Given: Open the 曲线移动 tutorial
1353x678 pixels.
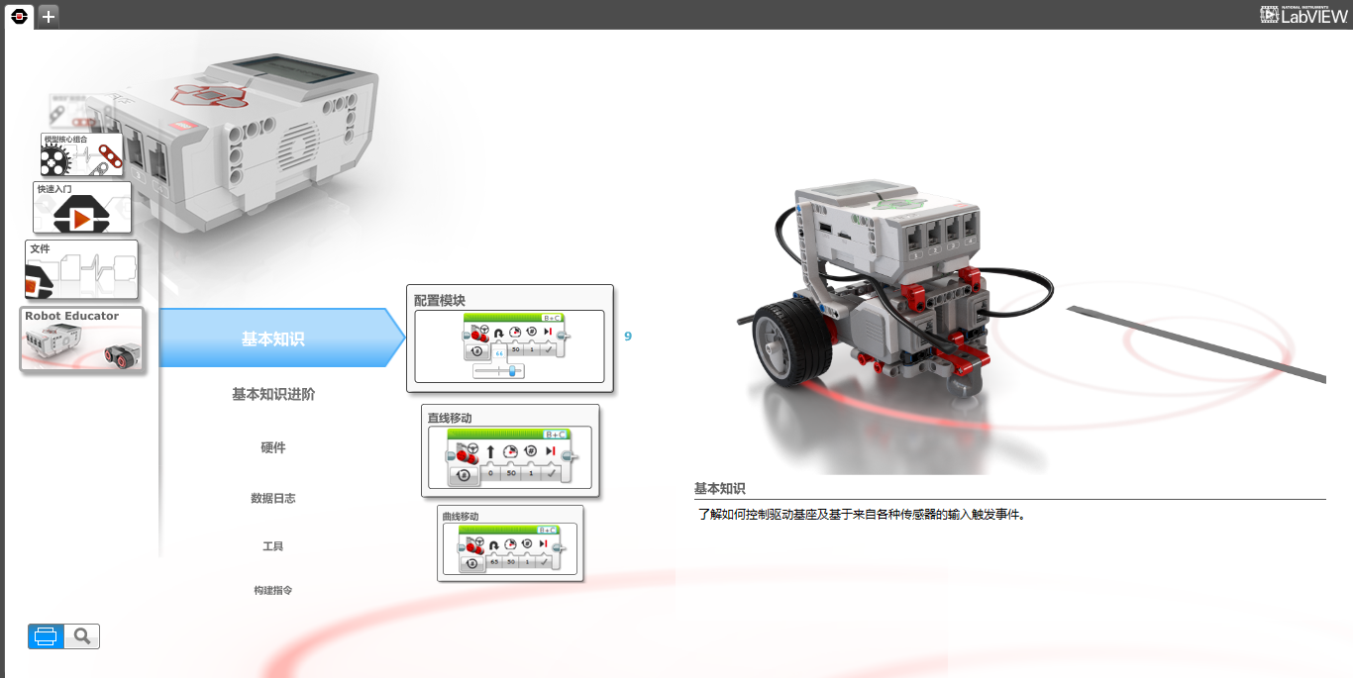Looking at the screenshot, I should [x=510, y=543].
